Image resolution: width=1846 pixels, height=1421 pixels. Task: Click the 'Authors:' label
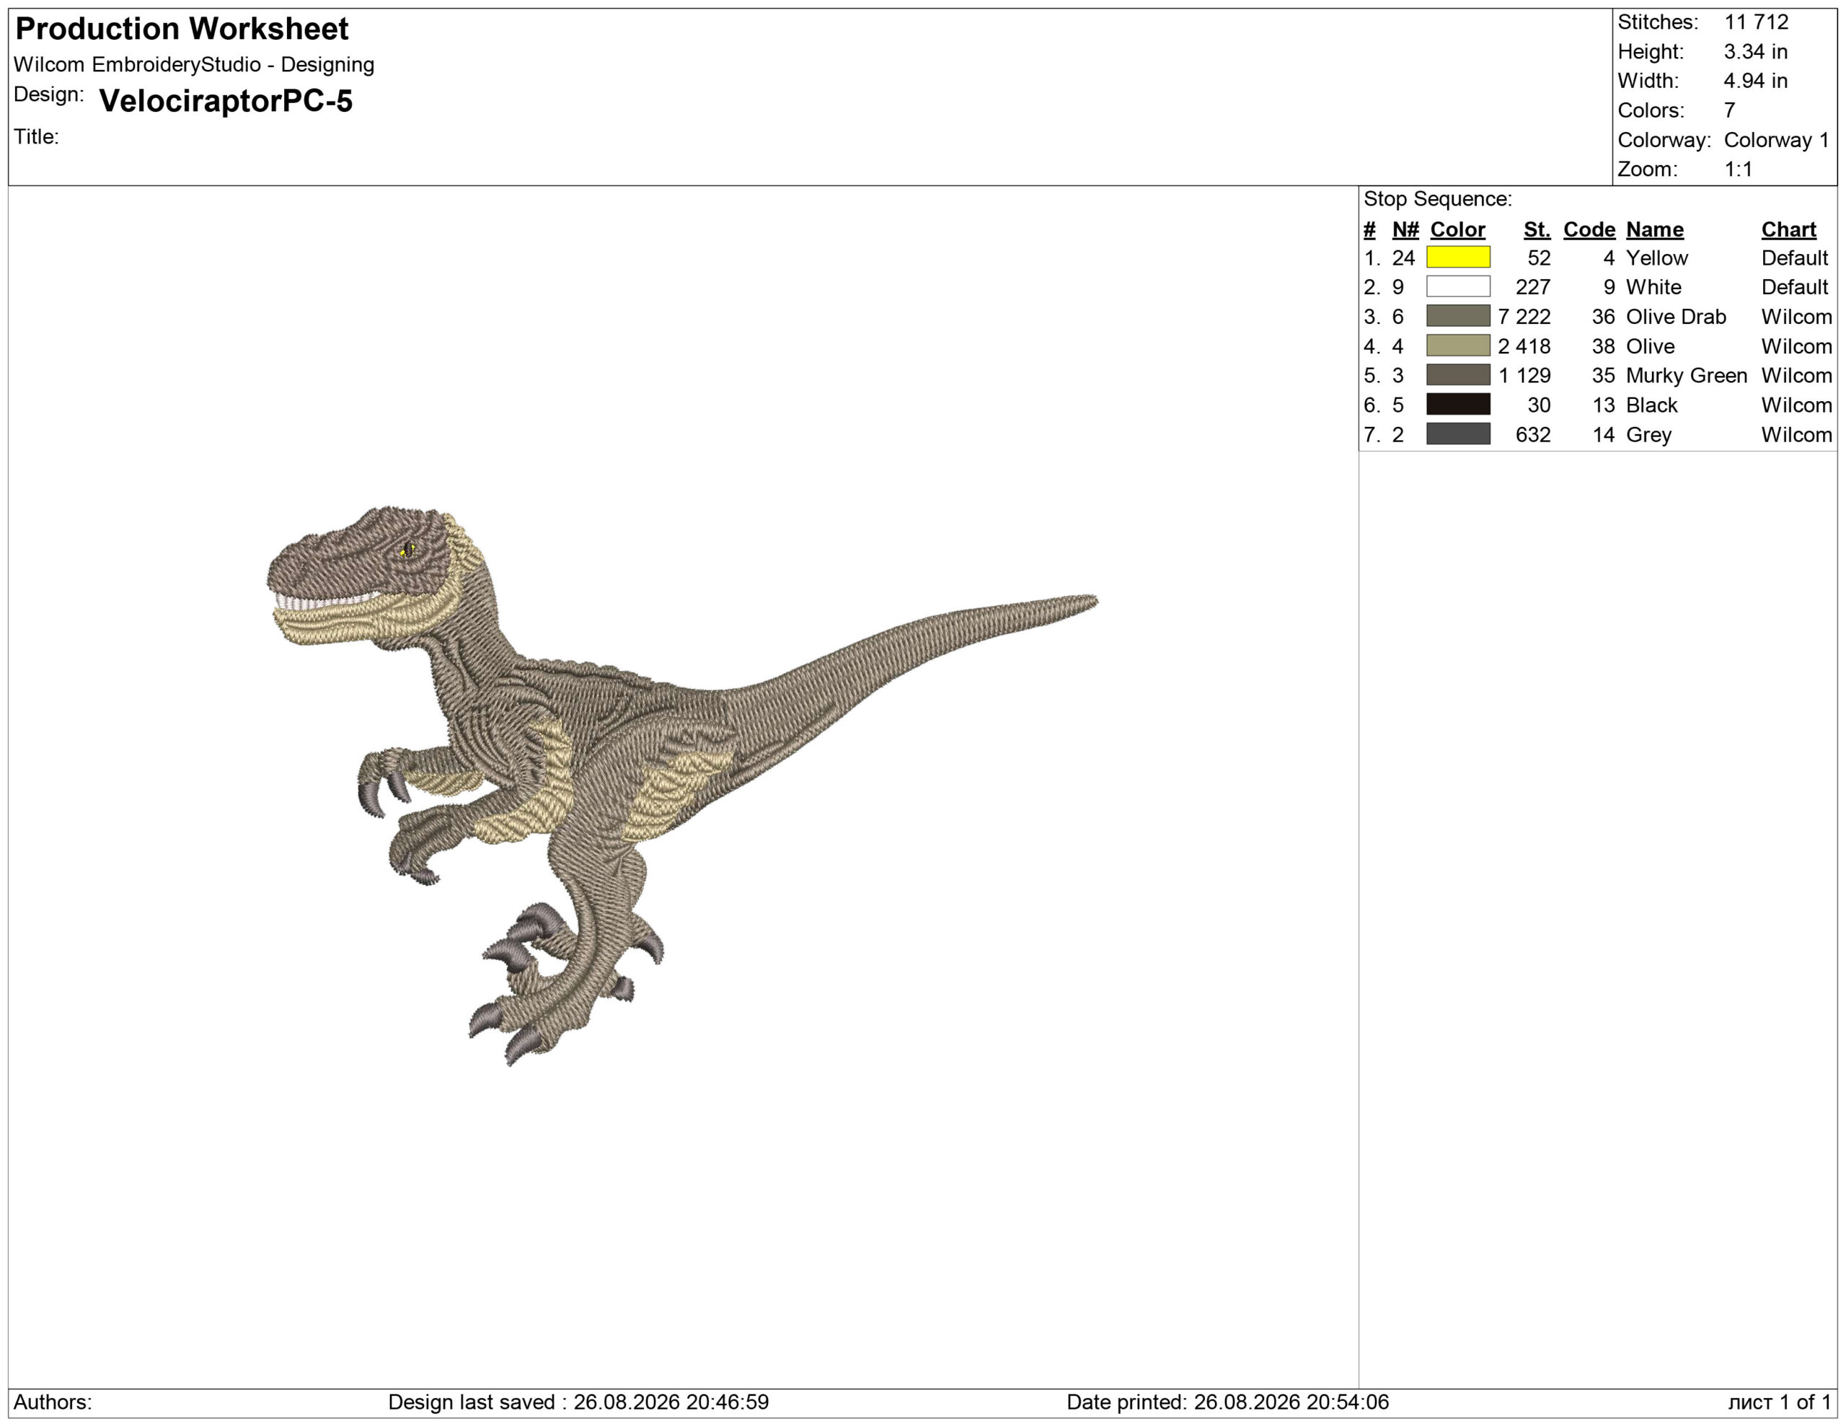click(x=53, y=1402)
